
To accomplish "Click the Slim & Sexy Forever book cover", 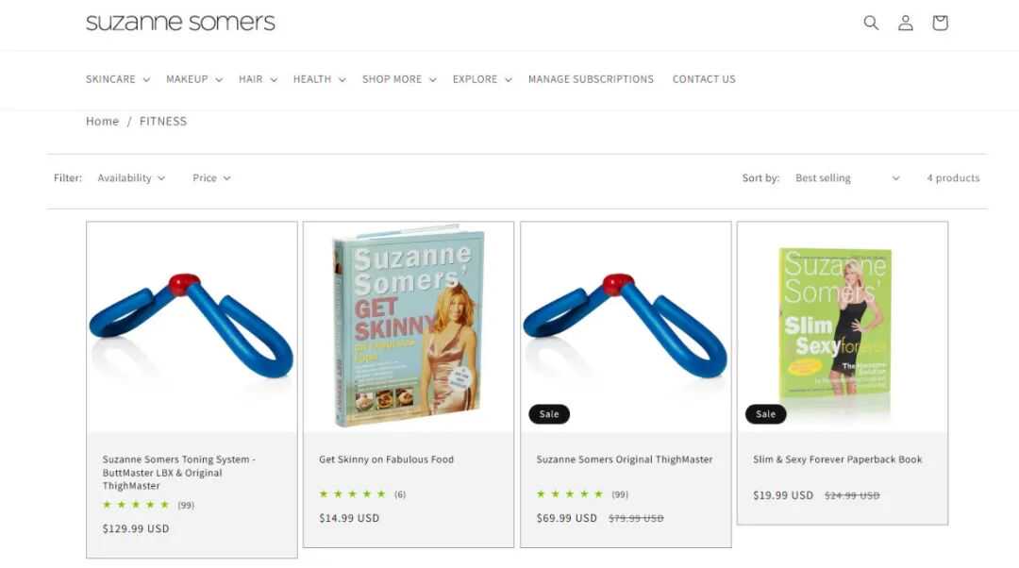I will tap(836, 323).
